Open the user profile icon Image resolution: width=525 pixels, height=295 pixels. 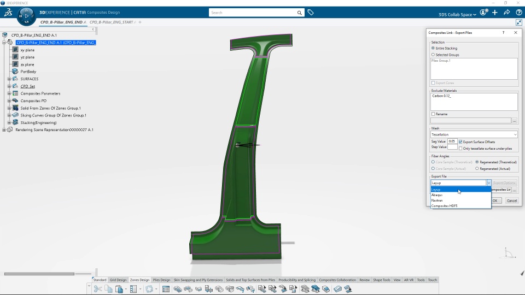point(483,13)
